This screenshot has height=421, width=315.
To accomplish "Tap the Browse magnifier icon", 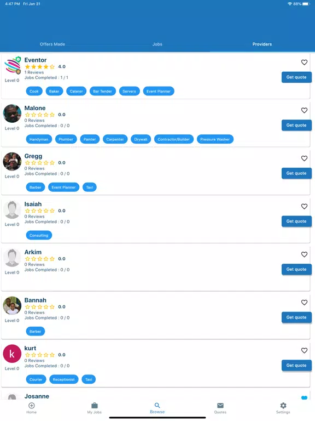I will coord(157,405).
